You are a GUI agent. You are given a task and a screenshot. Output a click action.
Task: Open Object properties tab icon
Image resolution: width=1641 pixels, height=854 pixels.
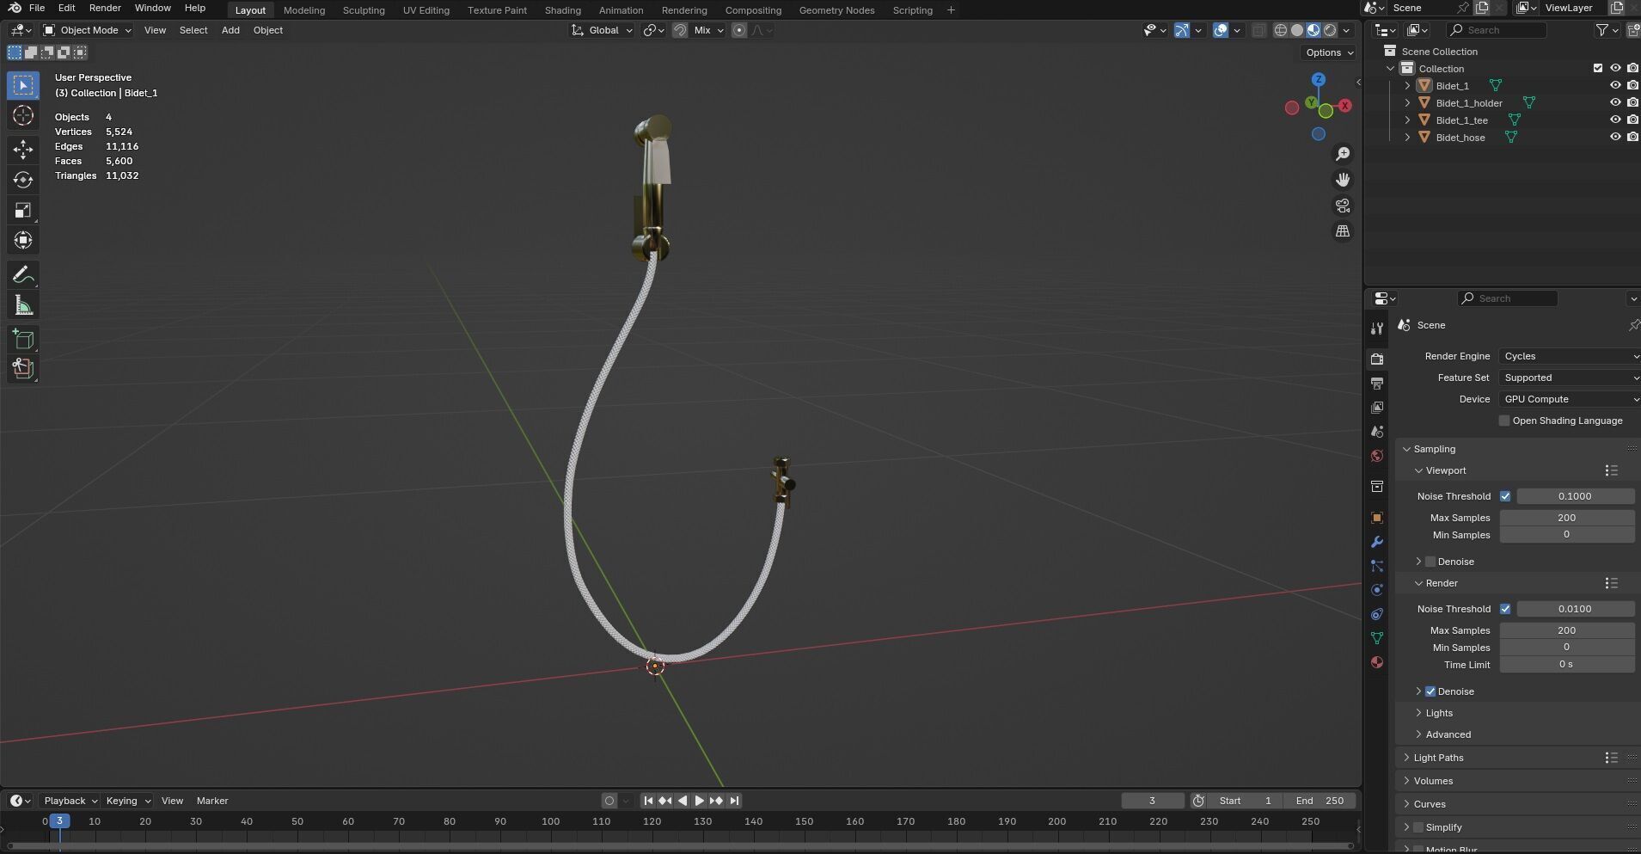pos(1377,518)
